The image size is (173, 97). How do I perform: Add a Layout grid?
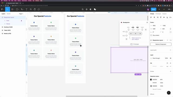[171, 50]
